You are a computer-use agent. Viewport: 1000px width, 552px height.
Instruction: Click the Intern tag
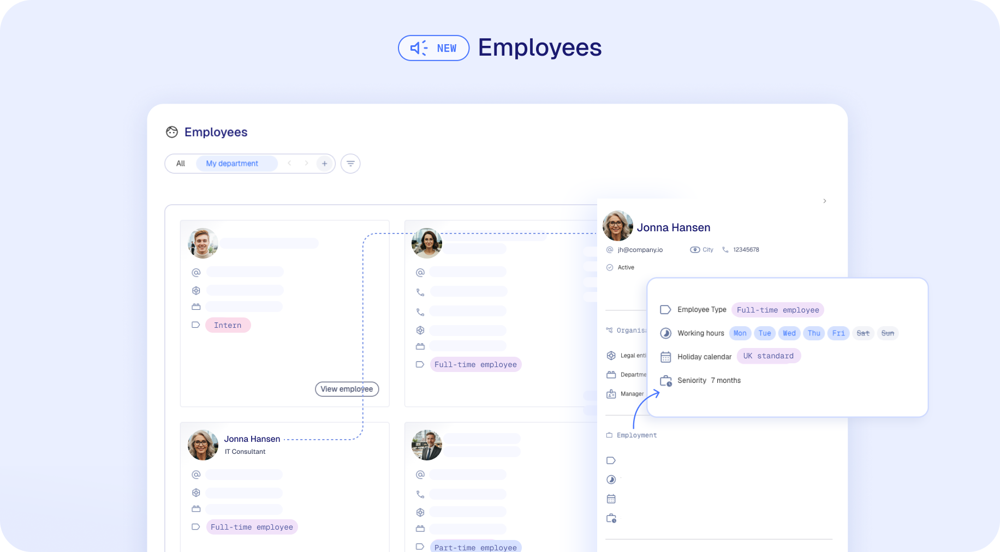coord(228,325)
